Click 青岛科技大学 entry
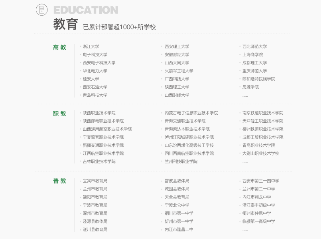 (95, 95)
